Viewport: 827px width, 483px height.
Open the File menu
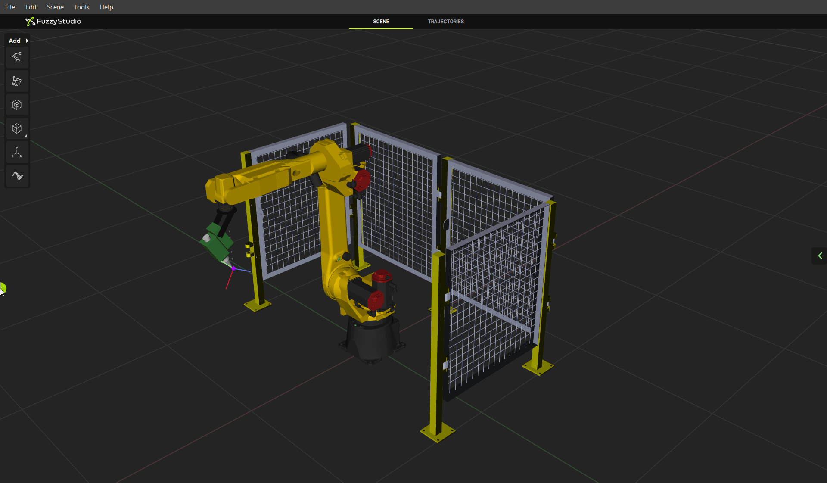[x=10, y=7]
